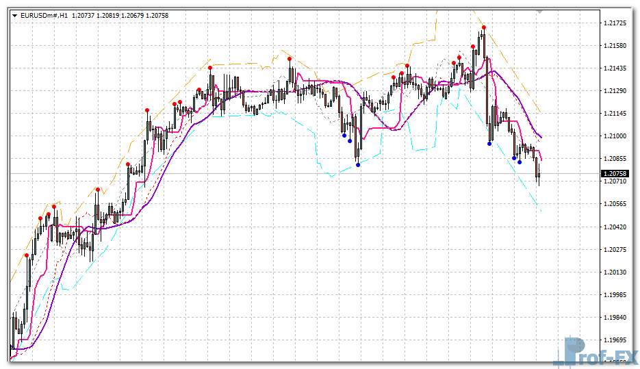This screenshot has width=640, height=369.
Task: Click the blue dot under the sharp drop candle
Action: (489, 143)
